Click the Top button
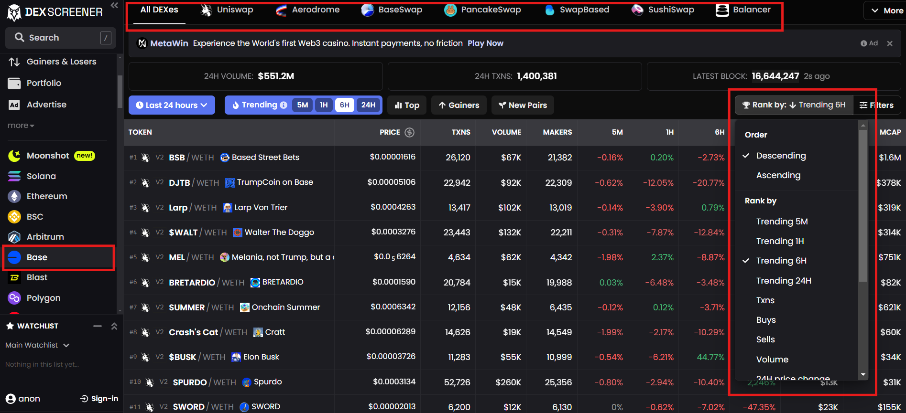 coord(407,105)
